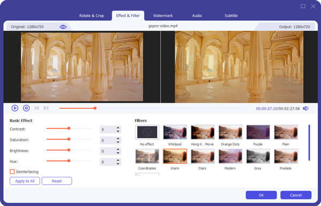Click the Reset button
Image resolution: width=321 pixels, height=206 pixels.
pyautogui.click(x=57, y=181)
